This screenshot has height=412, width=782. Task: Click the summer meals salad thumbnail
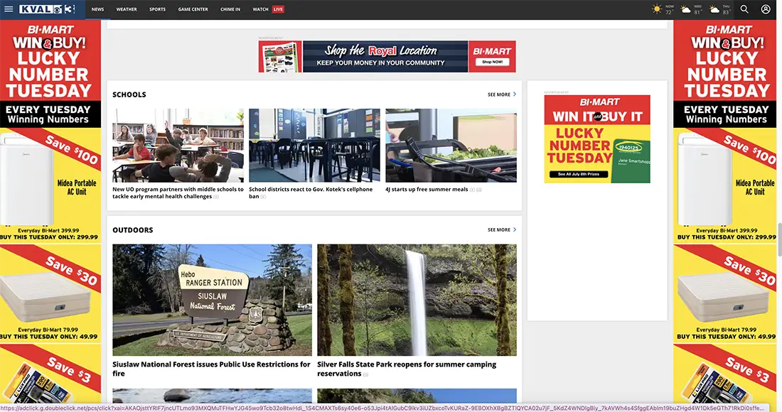coord(451,146)
